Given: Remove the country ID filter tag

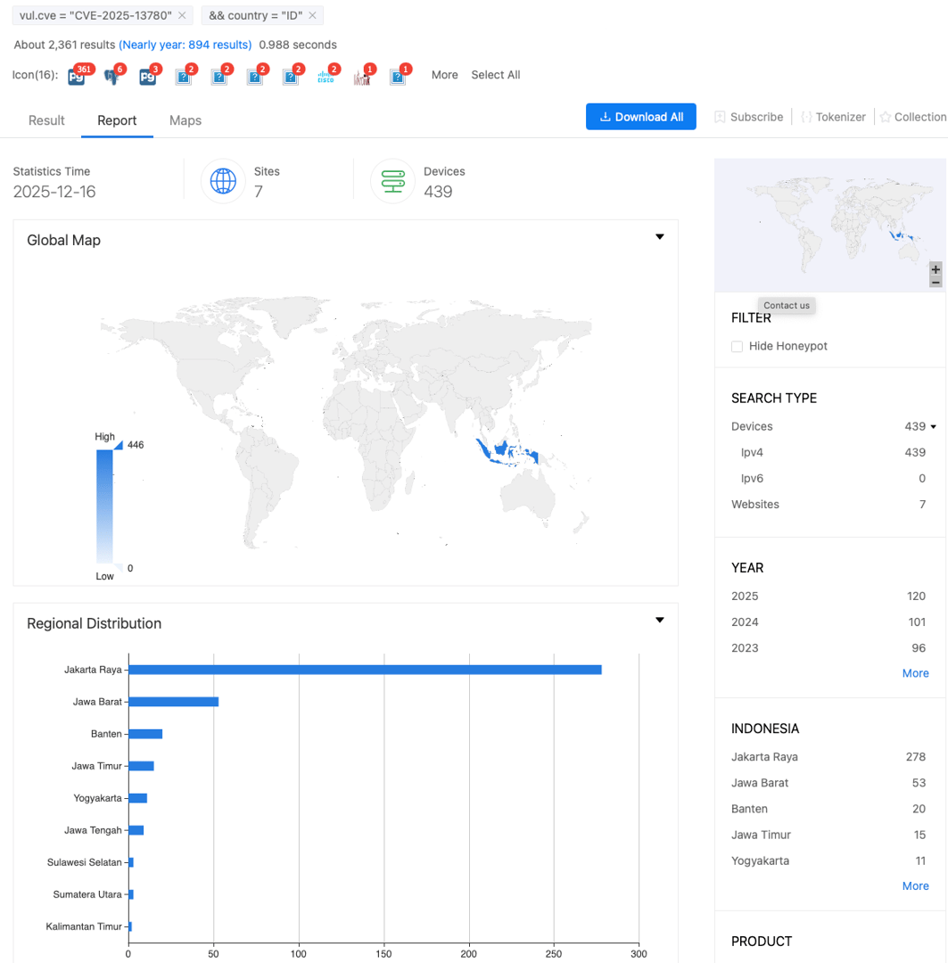Looking at the screenshot, I should click(x=311, y=15).
